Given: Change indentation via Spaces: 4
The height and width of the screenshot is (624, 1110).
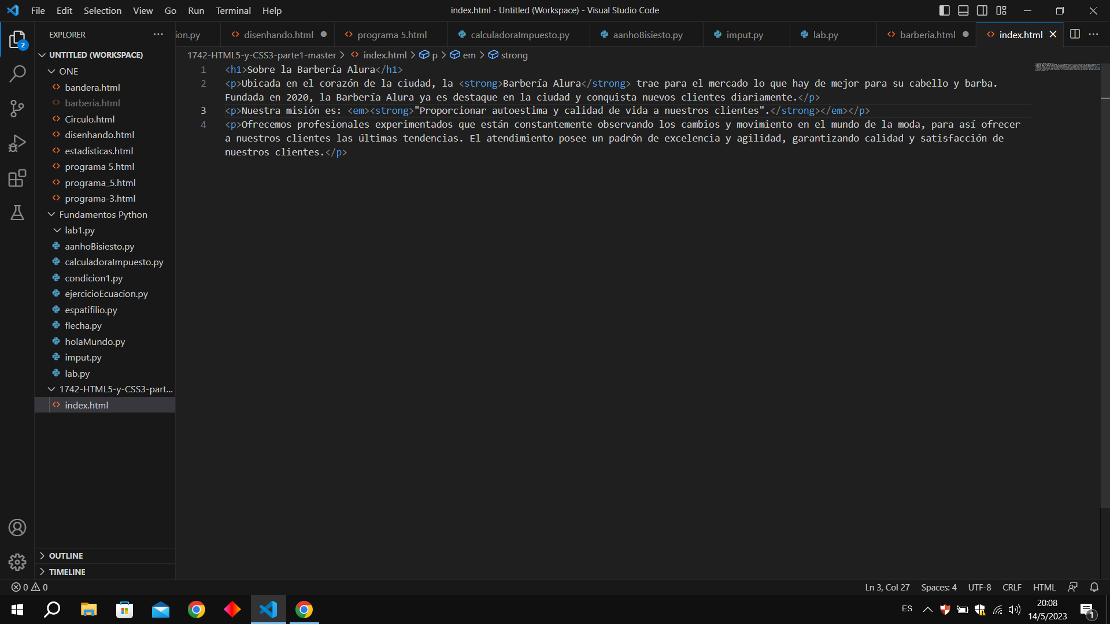Looking at the screenshot, I should pos(938,587).
